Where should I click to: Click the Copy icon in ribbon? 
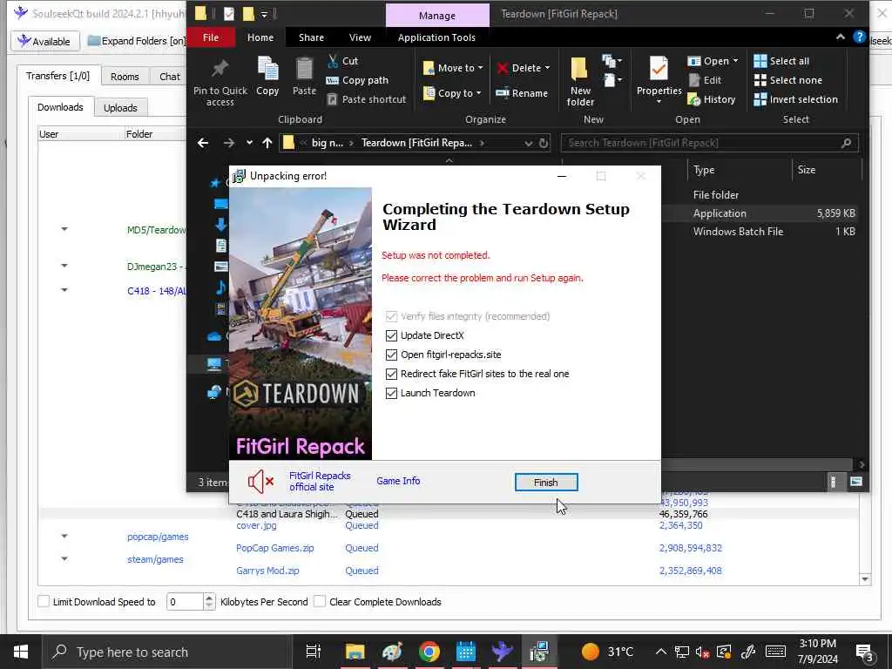(267, 69)
